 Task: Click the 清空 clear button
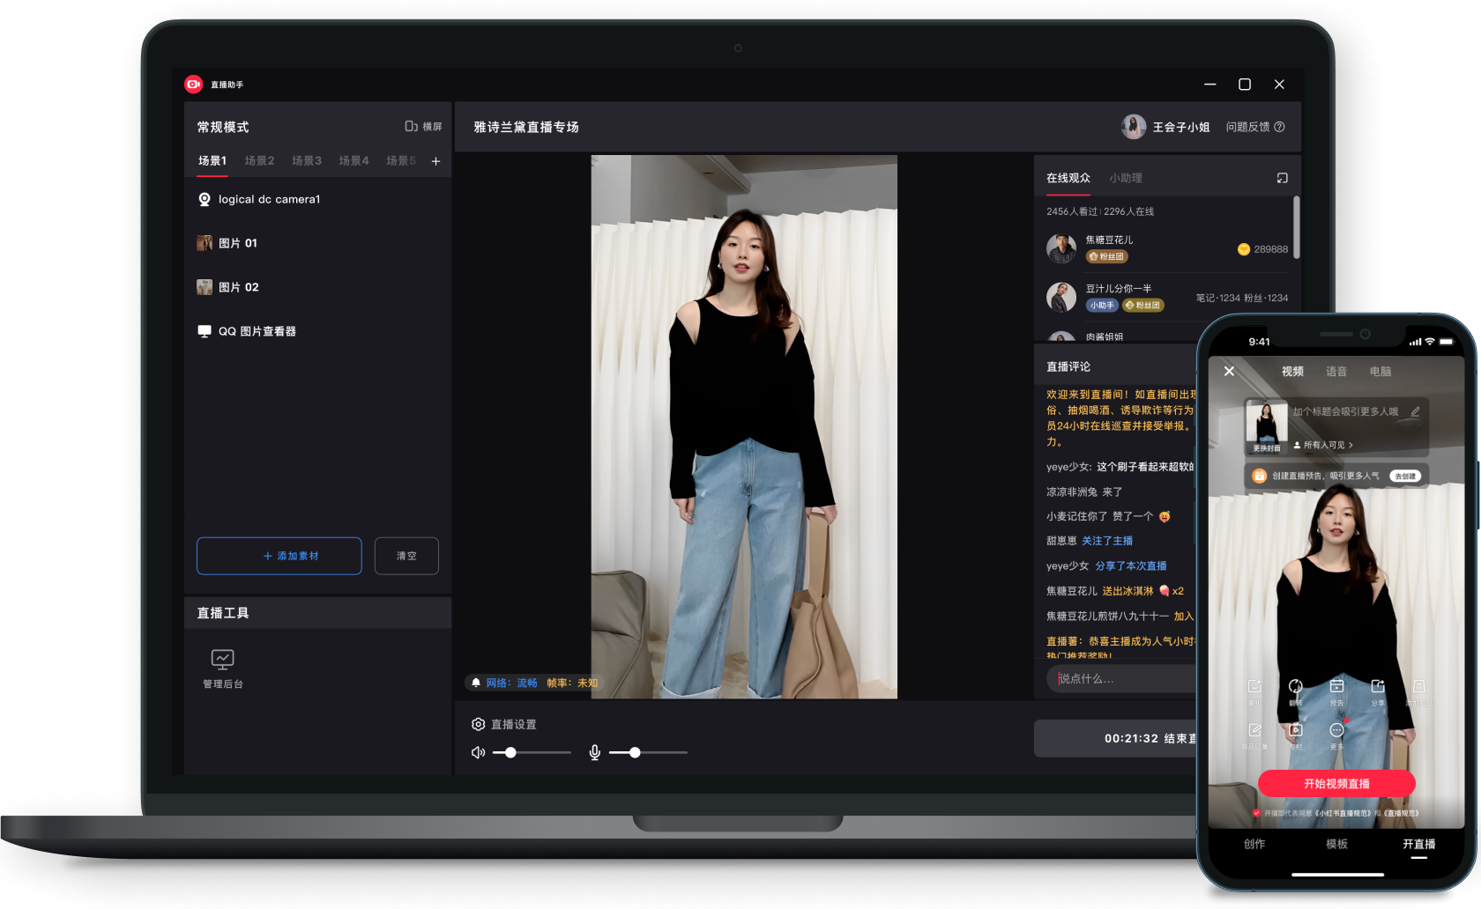[406, 556]
